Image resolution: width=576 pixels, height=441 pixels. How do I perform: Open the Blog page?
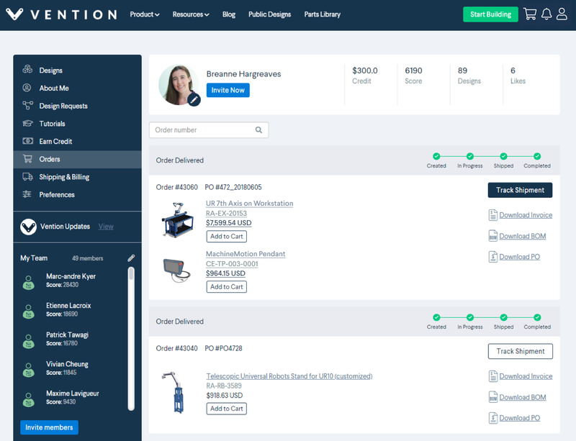point(229,14)
